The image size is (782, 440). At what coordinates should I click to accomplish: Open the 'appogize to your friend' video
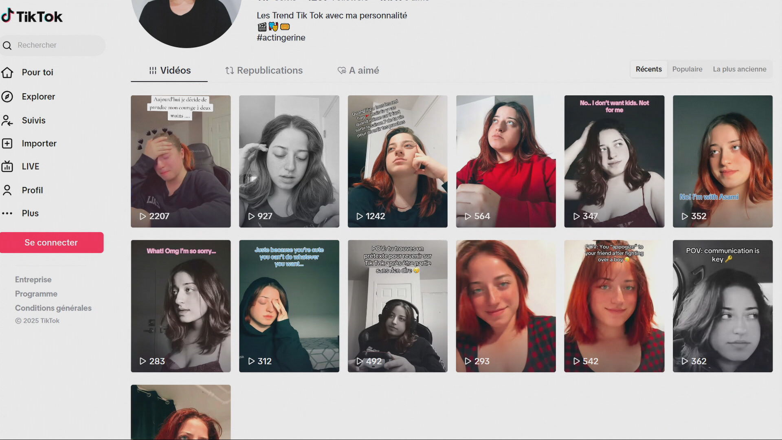[x=614, y=306]
